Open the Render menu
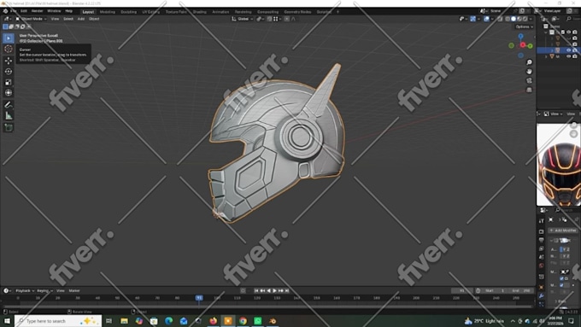 37,11
